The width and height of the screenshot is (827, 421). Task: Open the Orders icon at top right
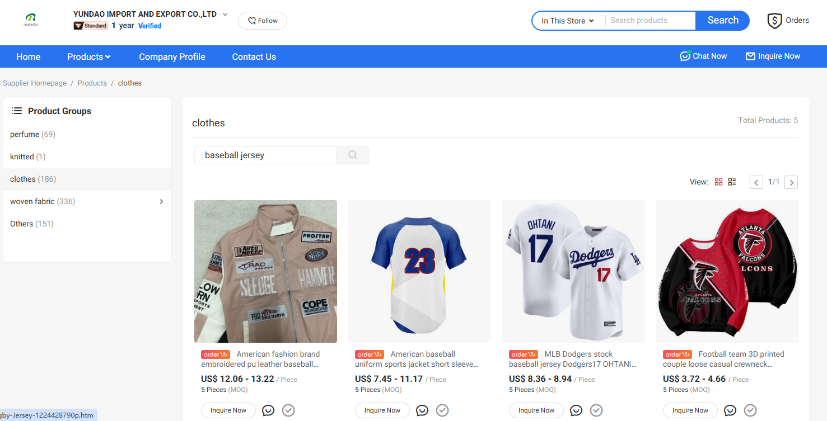(x=774, y=20)
